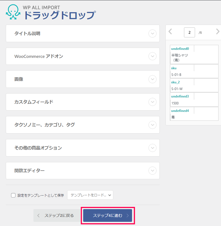Click the 設定をテンプレートとして保存 label text
The image size is (221, 226).
pyautogui.click(x=41, y=196)
